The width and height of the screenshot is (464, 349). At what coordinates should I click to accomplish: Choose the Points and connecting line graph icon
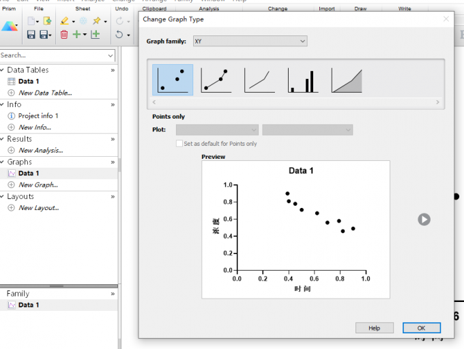click(216, 80)
